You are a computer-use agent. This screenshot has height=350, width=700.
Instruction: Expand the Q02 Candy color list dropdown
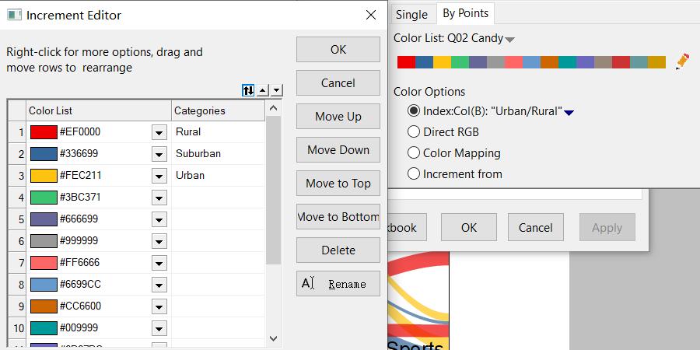(x=510, y=39)
